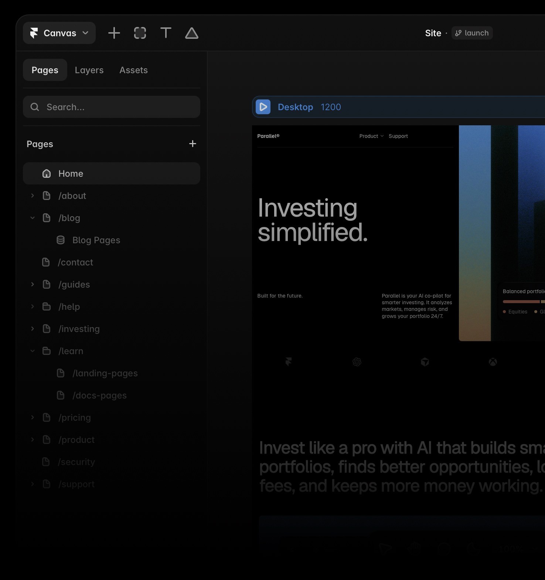545x580 pixels.
Task: Click the Home page house icon
Action: coord(47,173)
